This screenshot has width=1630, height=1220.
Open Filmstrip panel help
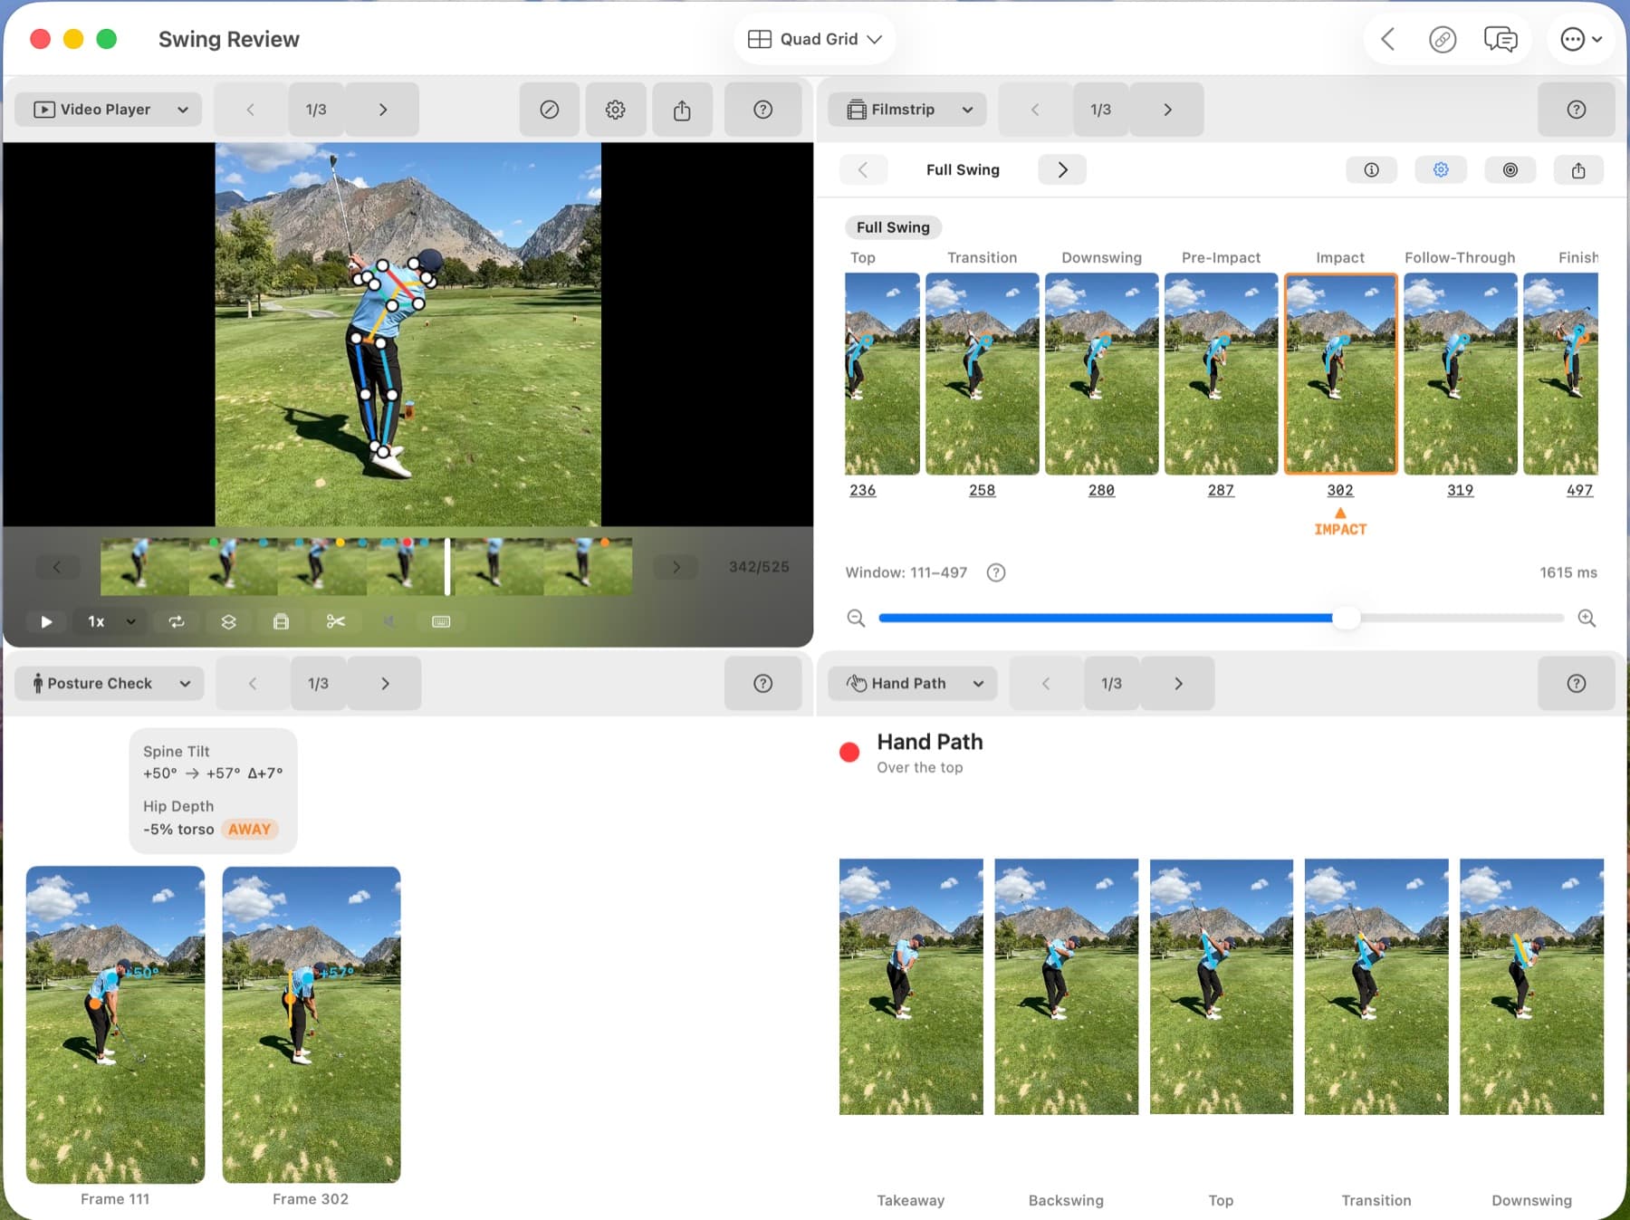click(1577, 110)
